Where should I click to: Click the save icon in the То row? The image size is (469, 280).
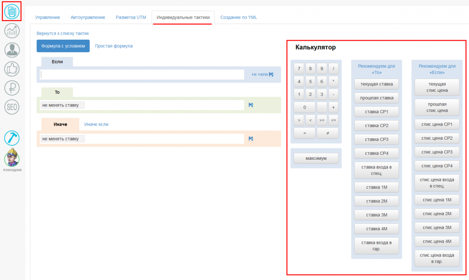point(251,105)
